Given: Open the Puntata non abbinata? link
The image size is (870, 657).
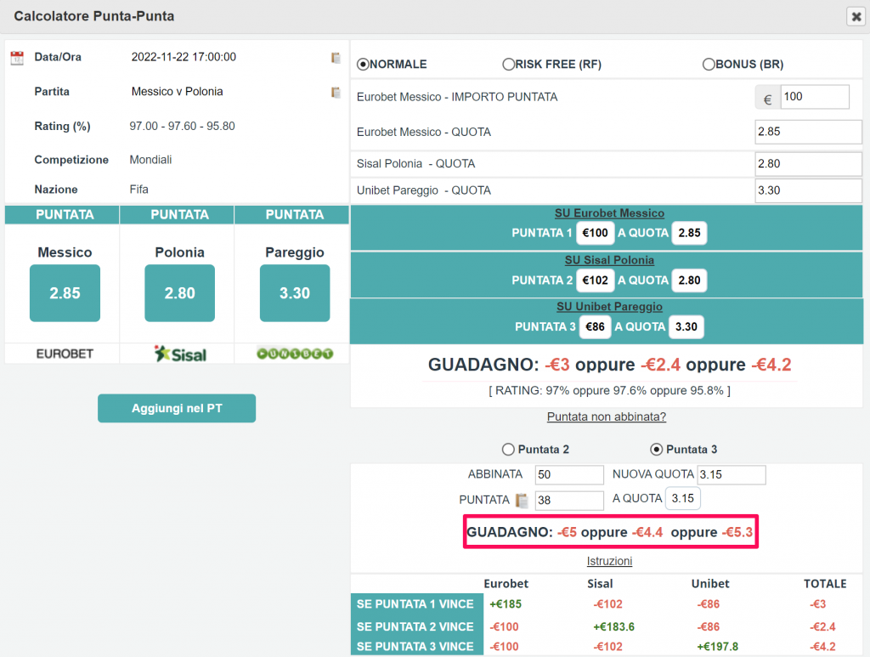Looking at the screenshot, I should (607, 416).
